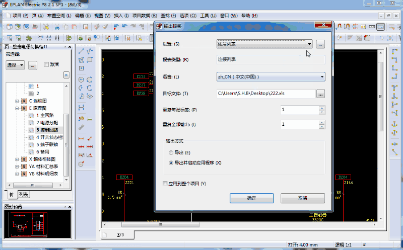
Task: Click the cut scissors toolbar icon
Action: tap(57, 27)
